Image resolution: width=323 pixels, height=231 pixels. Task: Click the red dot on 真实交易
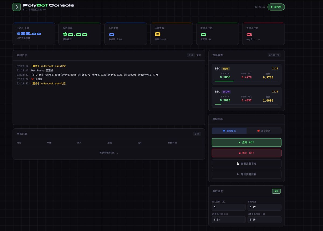point(258,131)
